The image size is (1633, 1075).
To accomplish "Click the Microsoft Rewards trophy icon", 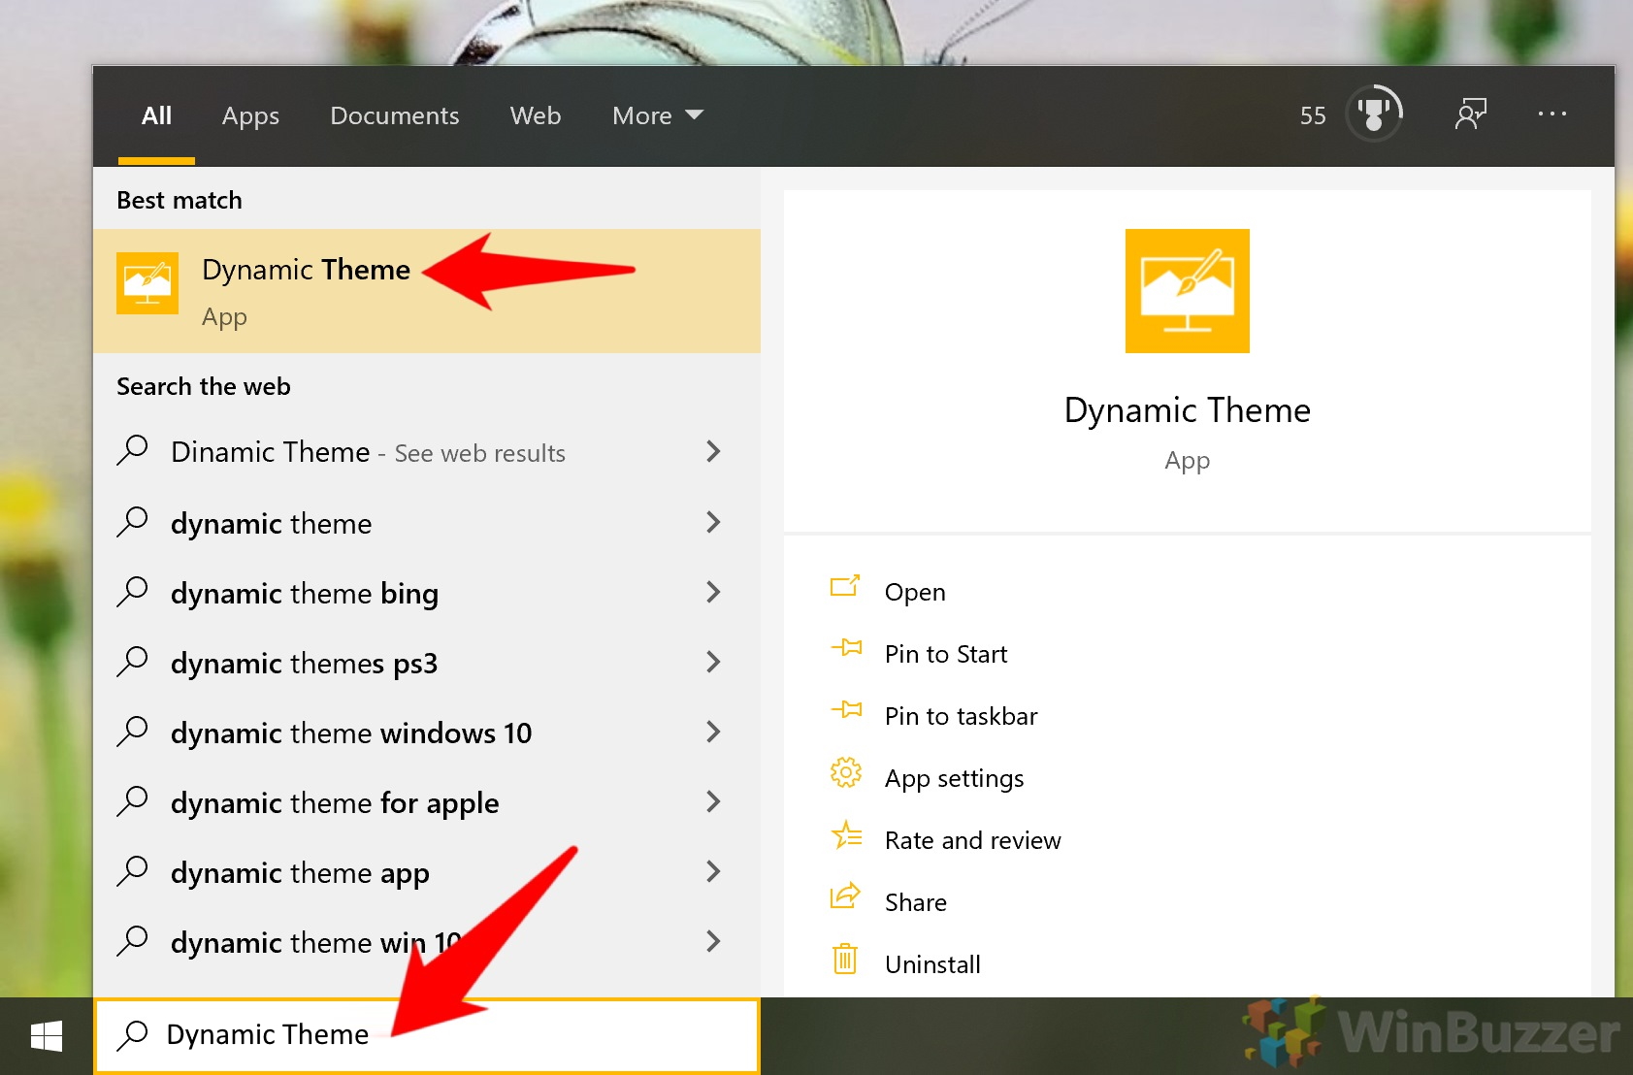I will (1374, 114).
